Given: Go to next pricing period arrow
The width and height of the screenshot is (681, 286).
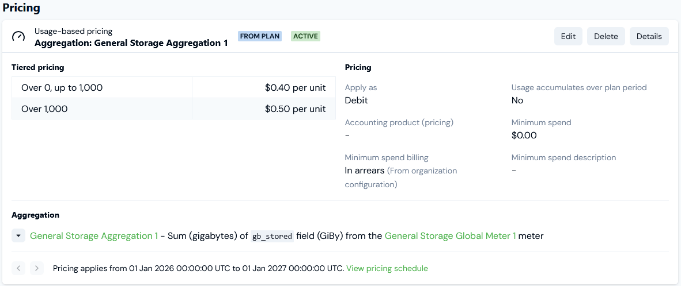Looking at the screenshot, I should pyautogui.click(x=37, y=268).
